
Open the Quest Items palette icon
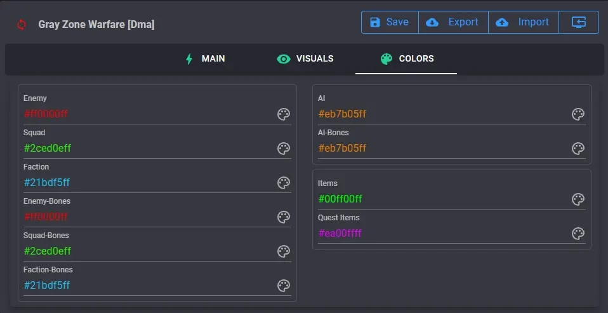coord(578,234)
